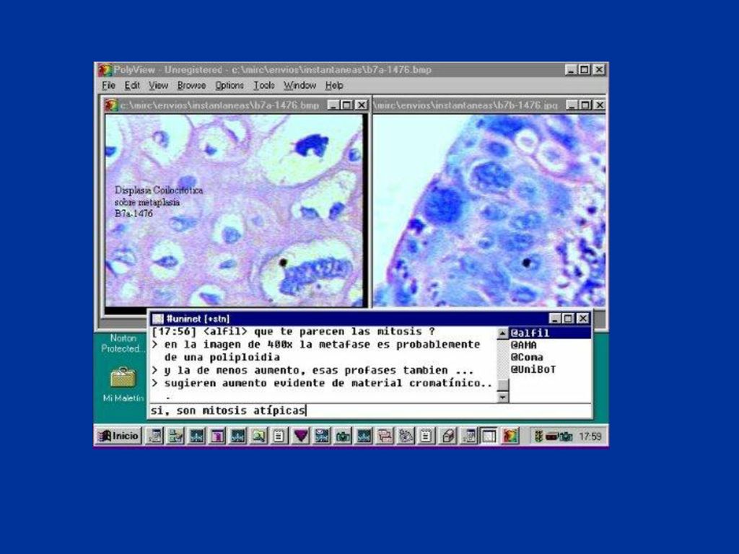The width and height of the screenshot is (739, 554).
Task: Click the right micrograph image b7b-1476
Action: 489,211
